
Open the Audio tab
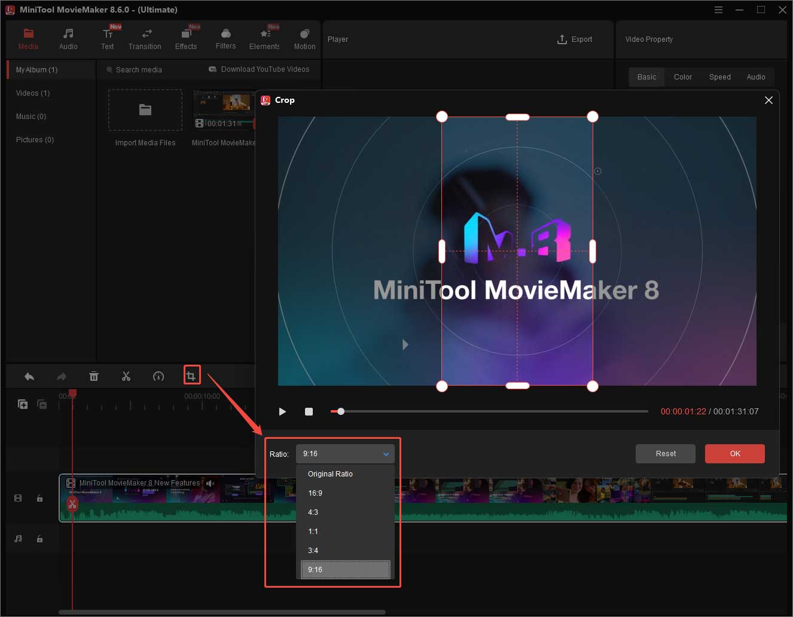(x=68, y=39)
